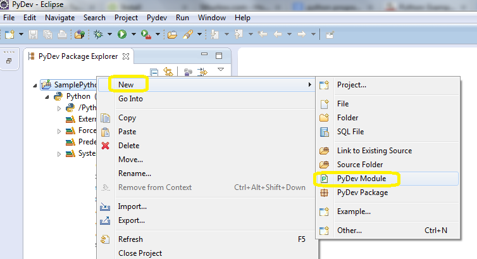The width and height of the screenshot is (477, 259).
Task: Open the External Tools dropdown arrow
Action: tap(158, 34)
